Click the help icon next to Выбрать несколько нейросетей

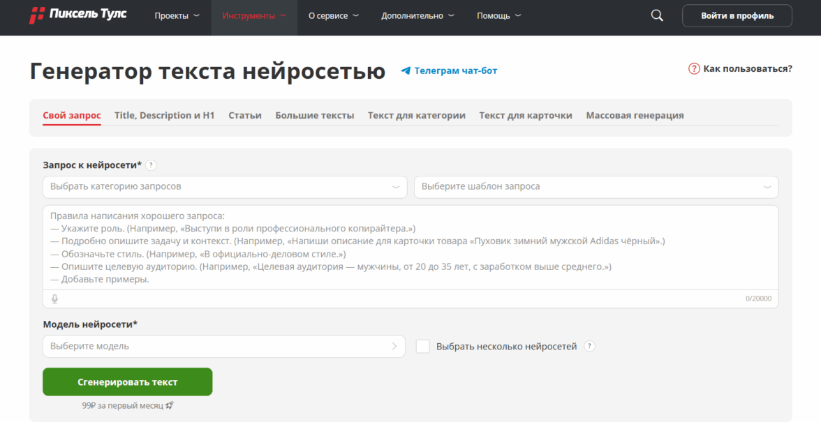pyautogui.click(x=590, y=346)
